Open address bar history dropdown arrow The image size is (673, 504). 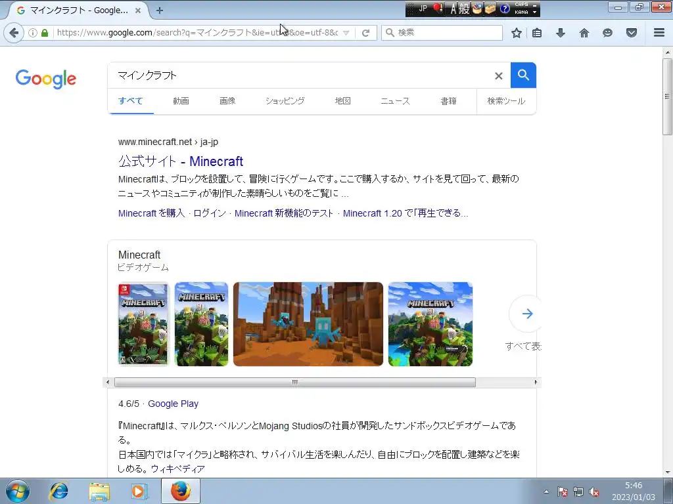tap(346, 33)
